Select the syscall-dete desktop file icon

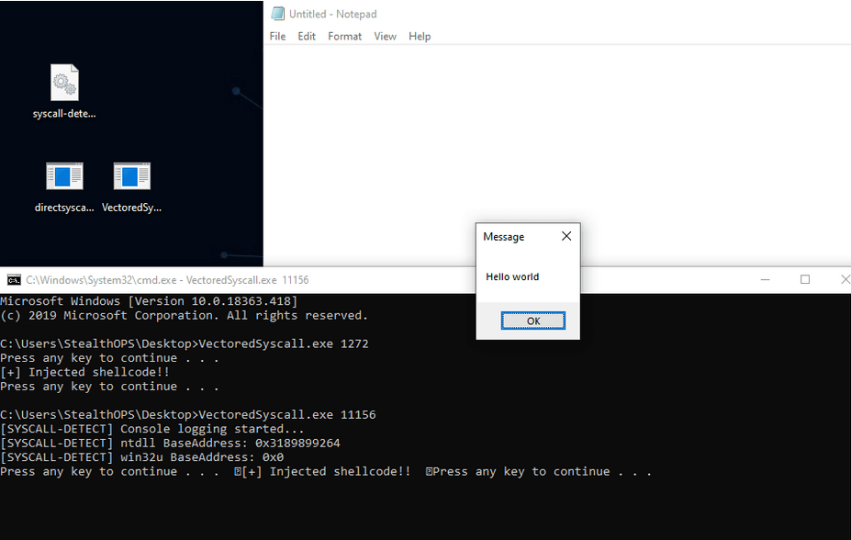[x=64, y=84]
